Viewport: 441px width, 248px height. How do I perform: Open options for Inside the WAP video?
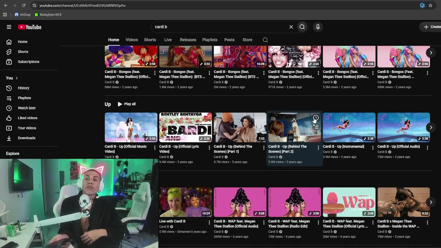click(x=427, y=223)
